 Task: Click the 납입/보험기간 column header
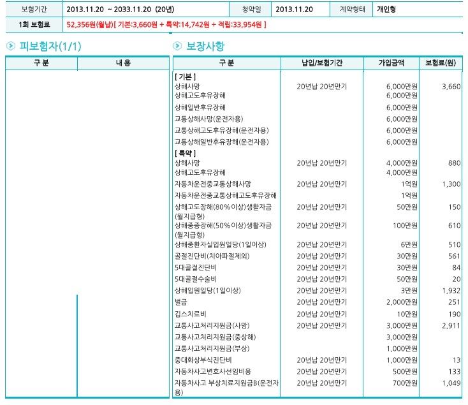[322, 63]
